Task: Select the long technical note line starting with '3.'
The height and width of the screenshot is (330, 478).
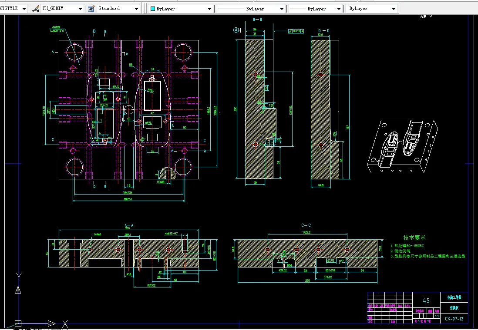Action: point(428,256)
